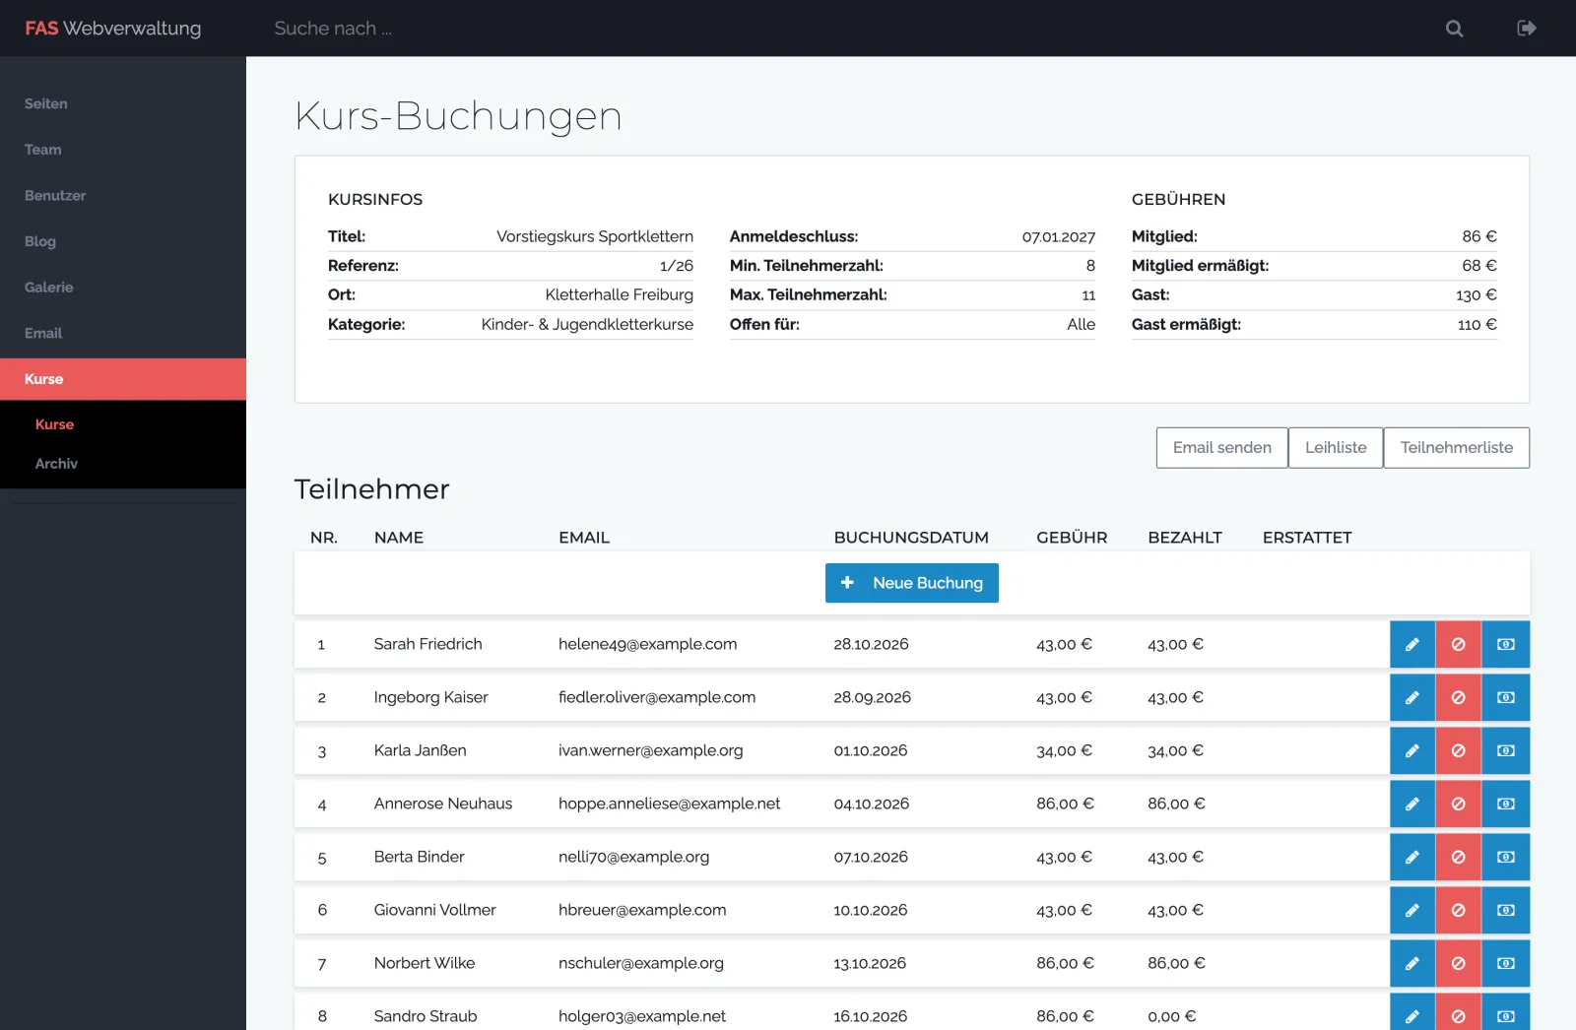
Task: Click the Neue Buchung button
Action: (912, 583)
